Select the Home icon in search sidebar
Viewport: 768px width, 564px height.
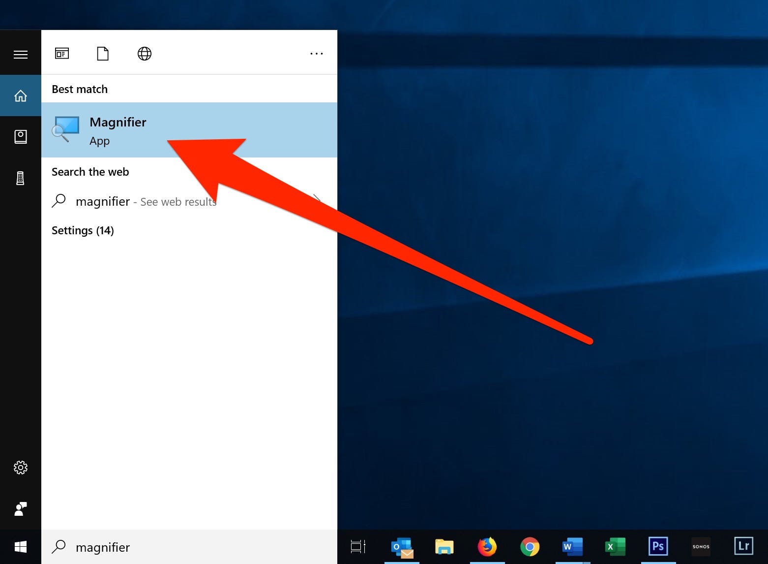21,95
